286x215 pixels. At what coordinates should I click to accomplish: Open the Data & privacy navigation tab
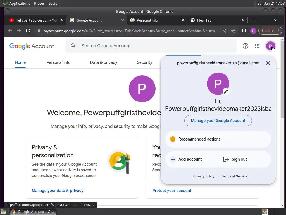tap(104, 62)
